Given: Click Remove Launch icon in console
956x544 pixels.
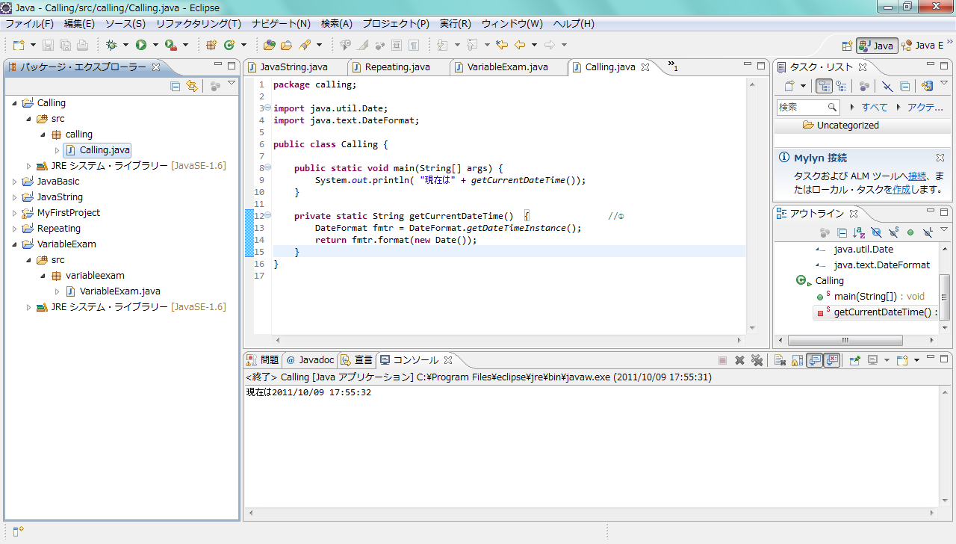Looking at the screenshot, I should (x=739, y=360).
